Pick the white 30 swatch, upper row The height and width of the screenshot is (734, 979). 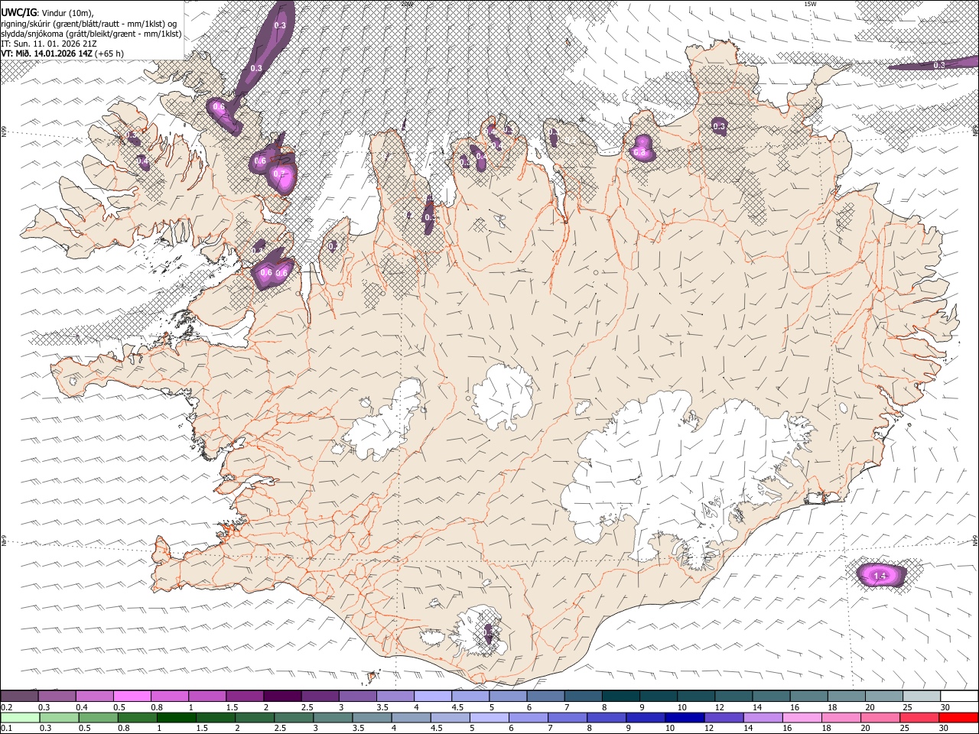point(959,697)
